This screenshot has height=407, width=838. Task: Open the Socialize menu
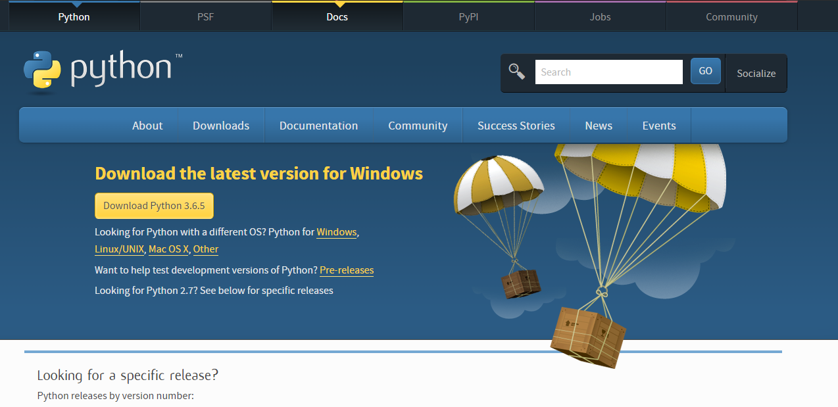(x=756, y=73)
